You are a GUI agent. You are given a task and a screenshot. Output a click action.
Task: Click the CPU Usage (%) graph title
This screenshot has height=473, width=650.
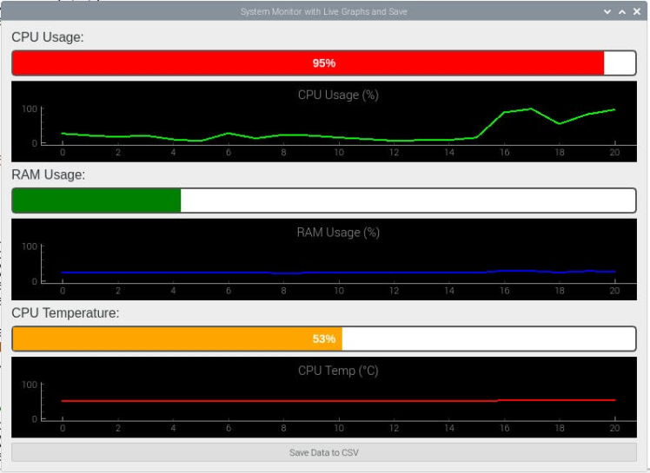(338, 95)
